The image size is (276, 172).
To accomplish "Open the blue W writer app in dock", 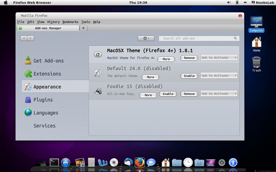I will tap(103, 163).
